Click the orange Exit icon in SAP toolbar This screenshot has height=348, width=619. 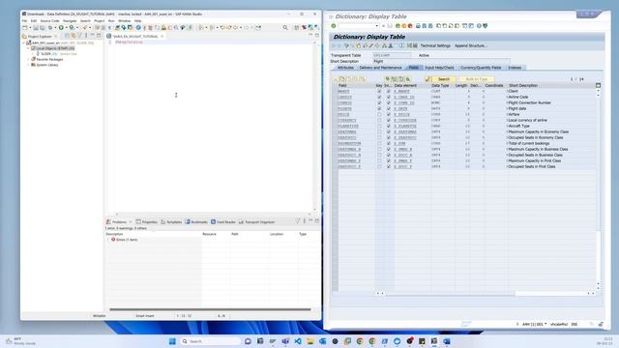404,26
